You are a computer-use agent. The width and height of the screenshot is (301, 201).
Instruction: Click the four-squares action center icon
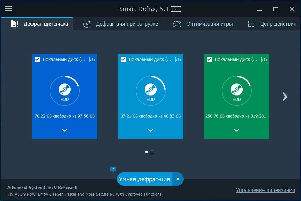(251, 24)
